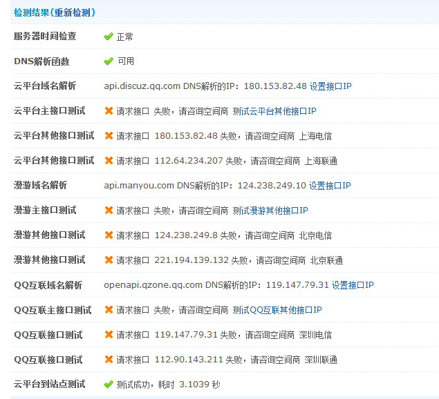The width and height of the screenshot is (439, 399).
Task: Click the fail icon in 云平台主接口测试 row
Action: (109, 111)
